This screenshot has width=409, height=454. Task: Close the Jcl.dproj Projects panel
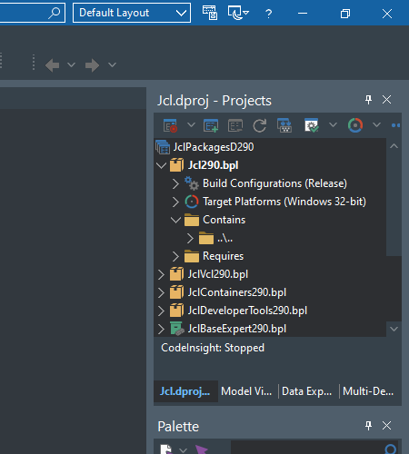coord(386,100)
